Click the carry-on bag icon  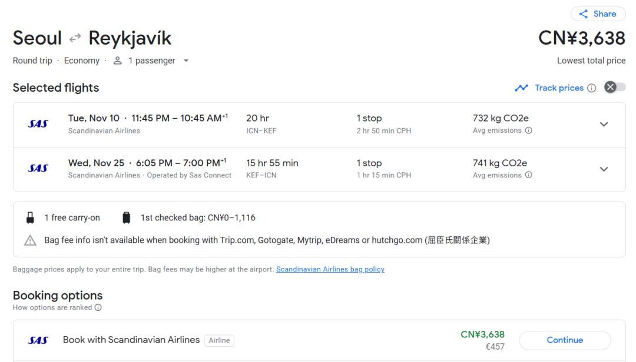tap(30, 218)
